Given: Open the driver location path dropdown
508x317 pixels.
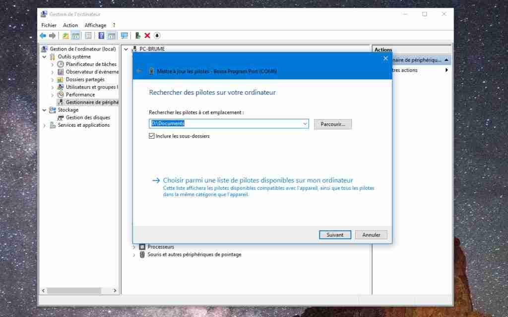Looking at the screenshot, I should 304,123.
